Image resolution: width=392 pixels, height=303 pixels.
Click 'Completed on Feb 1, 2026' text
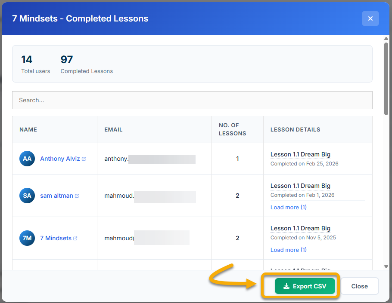pyautogui.click(x=302, y=195)
